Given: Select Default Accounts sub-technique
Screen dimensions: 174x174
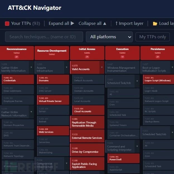Looking at the screenshot, I should tap(88, 79).
